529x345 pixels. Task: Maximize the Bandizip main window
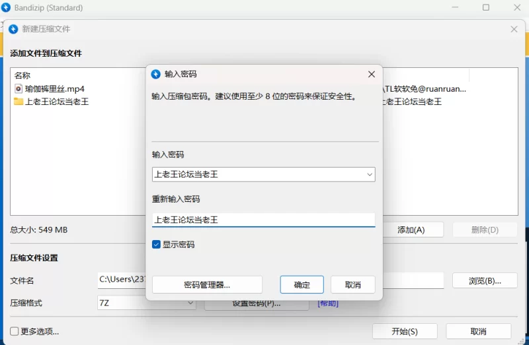coord(486,8)
